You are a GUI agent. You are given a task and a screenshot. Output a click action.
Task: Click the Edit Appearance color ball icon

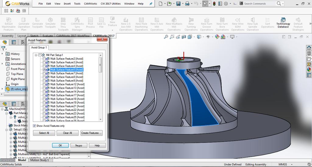217,37
